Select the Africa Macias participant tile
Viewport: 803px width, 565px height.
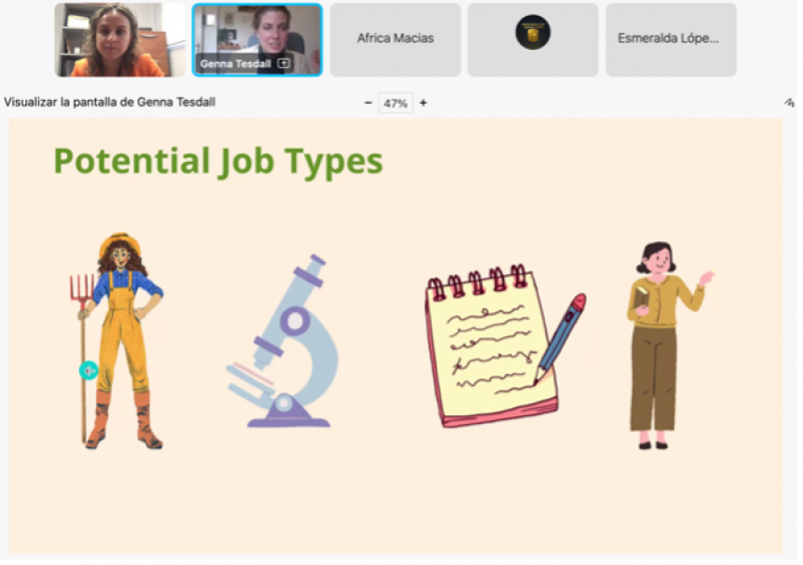[x=395, y=40]
